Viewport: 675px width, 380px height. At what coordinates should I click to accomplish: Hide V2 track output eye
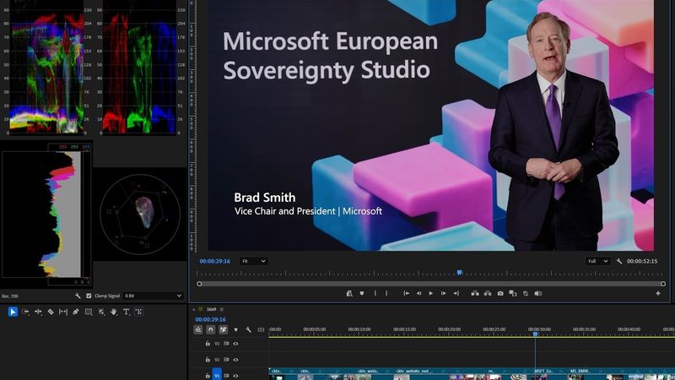click(x=235, y=360)
